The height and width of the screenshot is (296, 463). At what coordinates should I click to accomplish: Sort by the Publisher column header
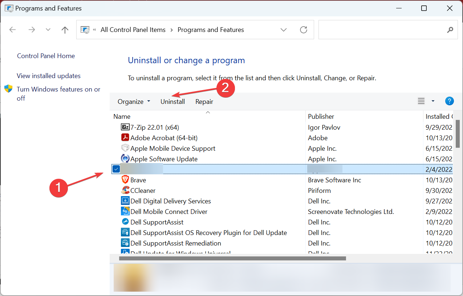coord(364,116)
